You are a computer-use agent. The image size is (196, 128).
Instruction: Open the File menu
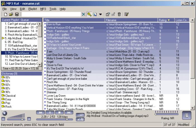(x=4, y=9)
